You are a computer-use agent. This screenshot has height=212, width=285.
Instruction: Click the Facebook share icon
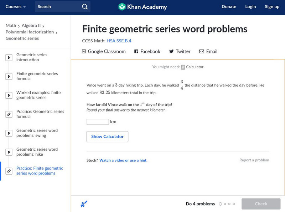(x=136, y=51)
